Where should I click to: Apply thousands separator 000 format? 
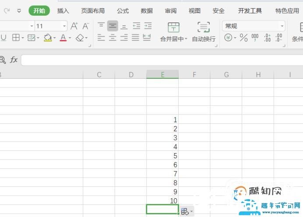255,38
